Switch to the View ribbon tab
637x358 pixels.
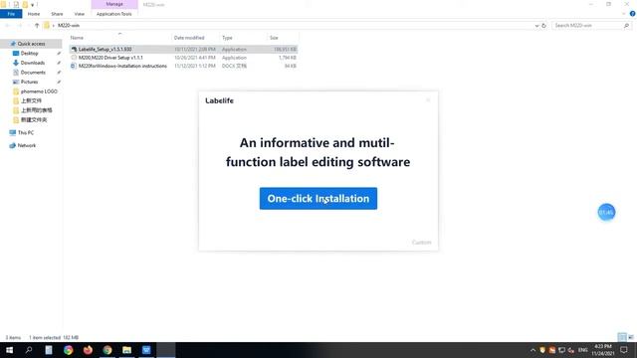click(80, 14)
